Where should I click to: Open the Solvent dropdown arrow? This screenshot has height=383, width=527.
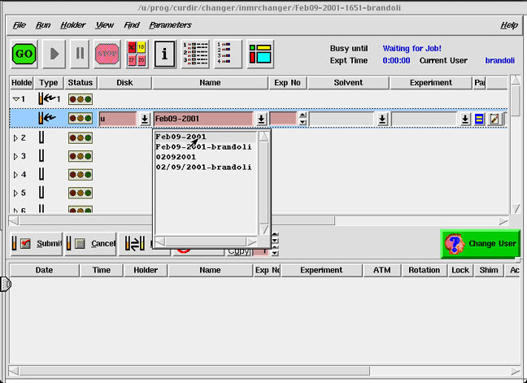pos(382,119)
